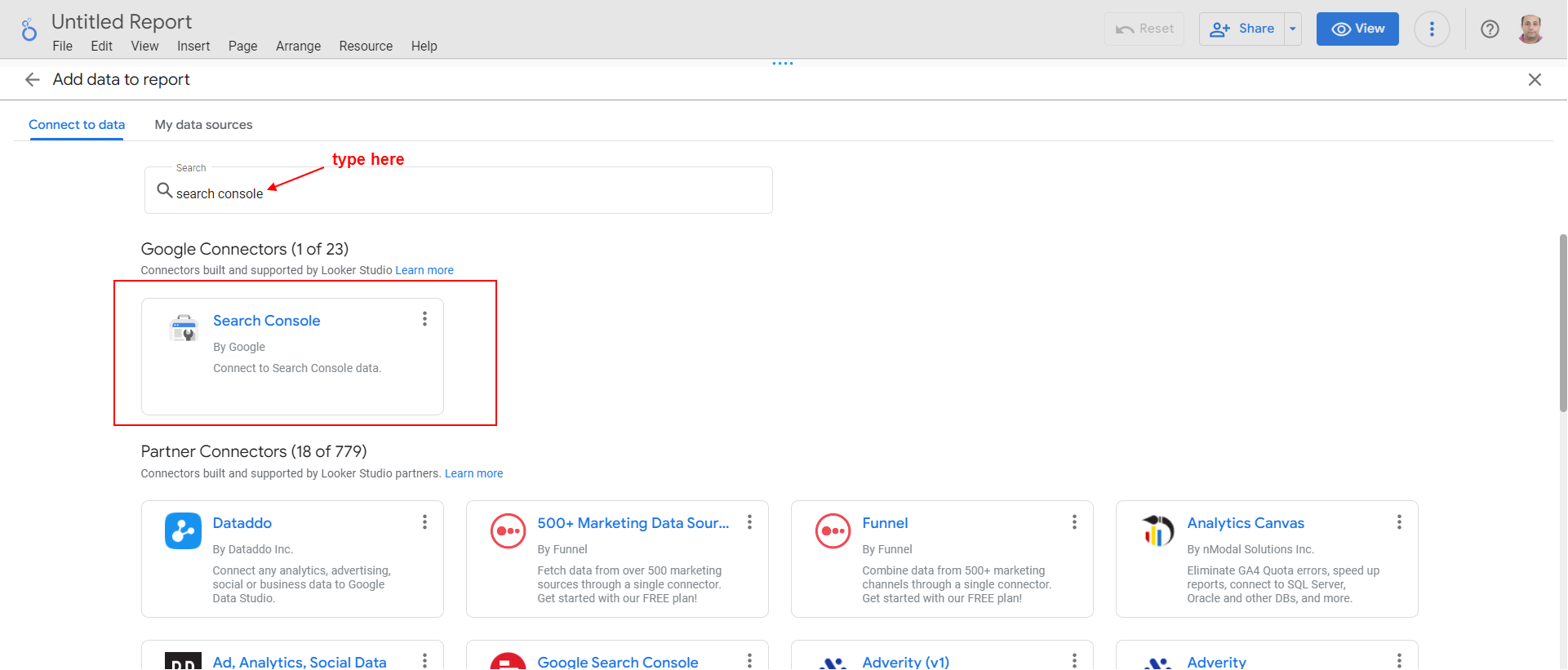1568x670 pixels.
Task: Click the Looker Studio logo icon
Action: pos(29,30)
